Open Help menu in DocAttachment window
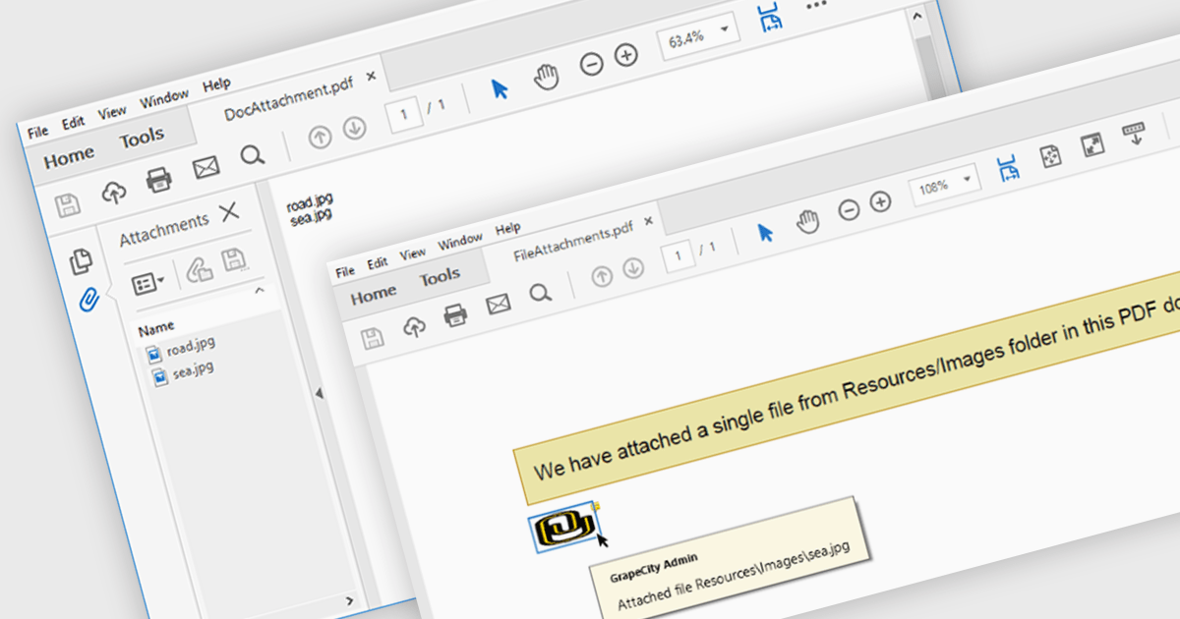 pyautogui.click(x=216, y=85)
